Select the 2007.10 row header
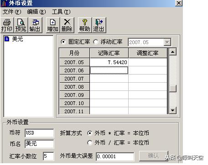Viewport: 208px width, 165px height. [x=74, y=103]
